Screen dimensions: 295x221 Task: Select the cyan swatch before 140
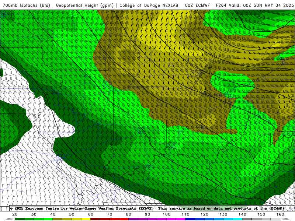point(237,219)
